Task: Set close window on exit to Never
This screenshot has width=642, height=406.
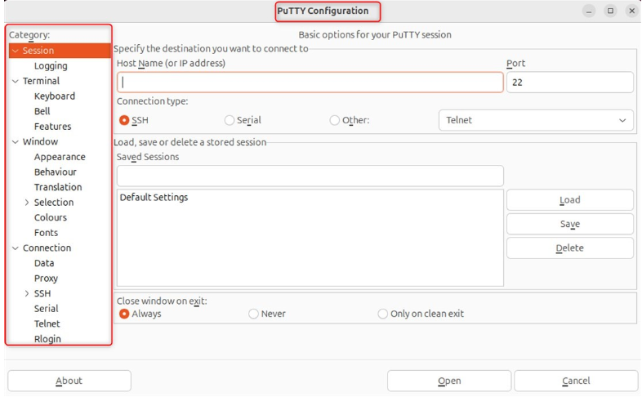Action: pos(253,314)
